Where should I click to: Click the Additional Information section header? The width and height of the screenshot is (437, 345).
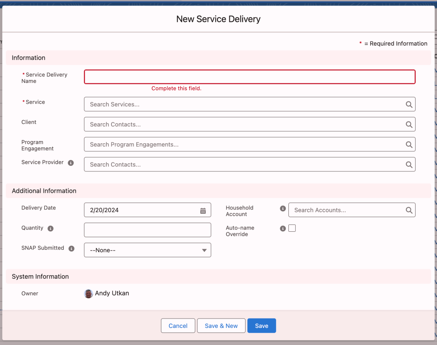(x=219, y=191)
